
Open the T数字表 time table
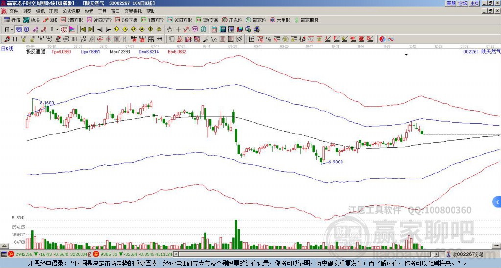[207, 20]
